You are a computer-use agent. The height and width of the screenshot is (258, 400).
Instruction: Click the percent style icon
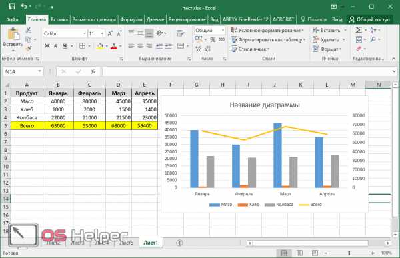pyautogui.click(x=213, y=39)
